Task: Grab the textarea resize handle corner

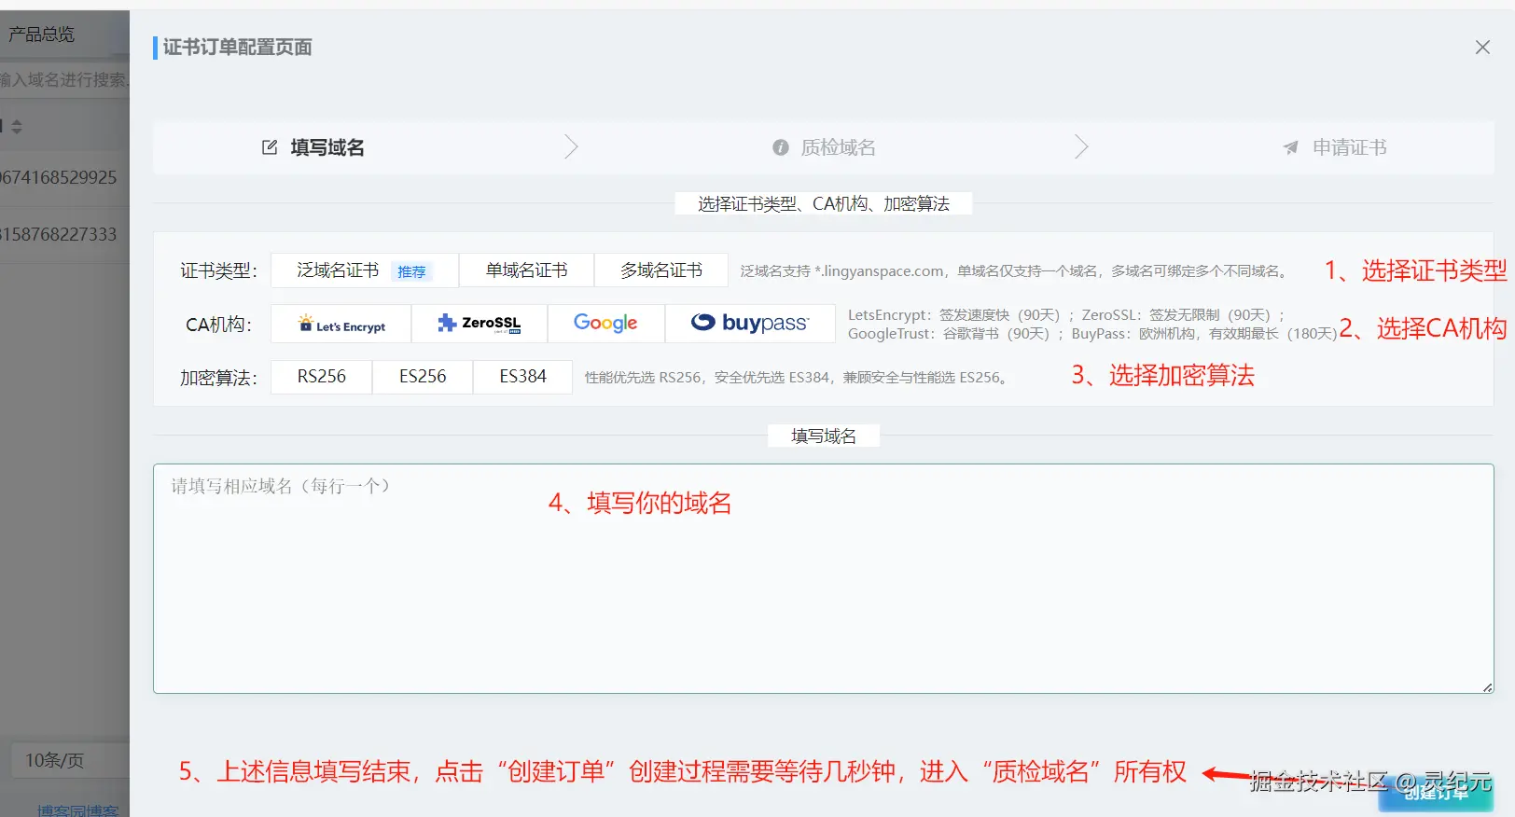Action: [1487, 687]
